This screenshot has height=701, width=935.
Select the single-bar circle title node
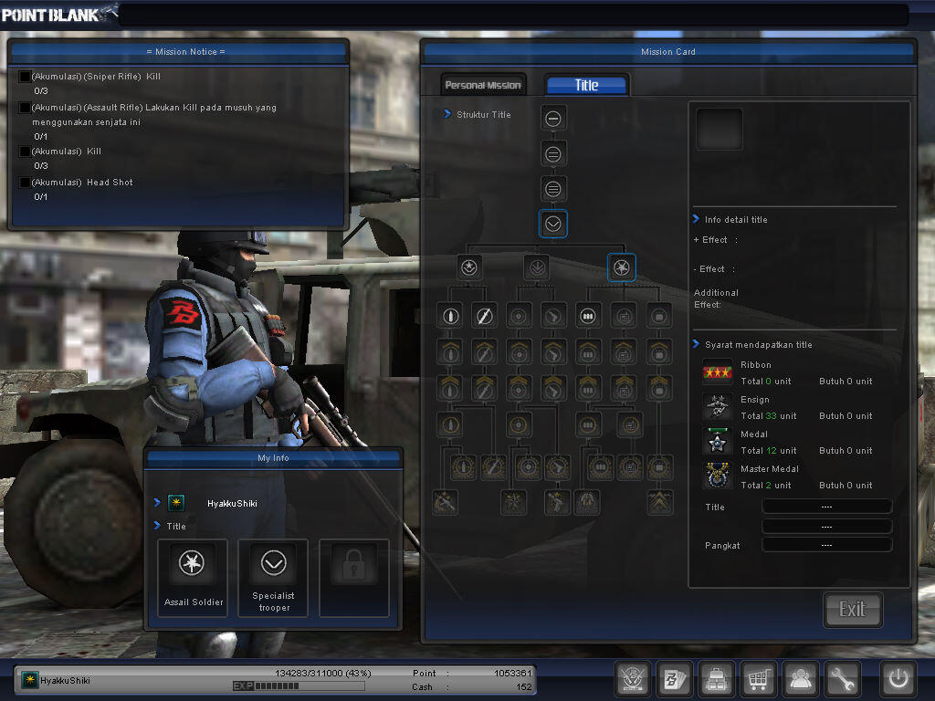tap(552, 119)
